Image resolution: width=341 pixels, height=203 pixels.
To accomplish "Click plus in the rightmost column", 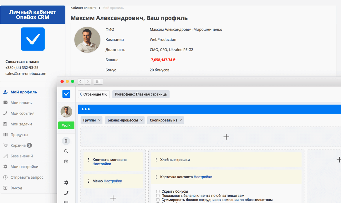I will click(x=338, y=160).
